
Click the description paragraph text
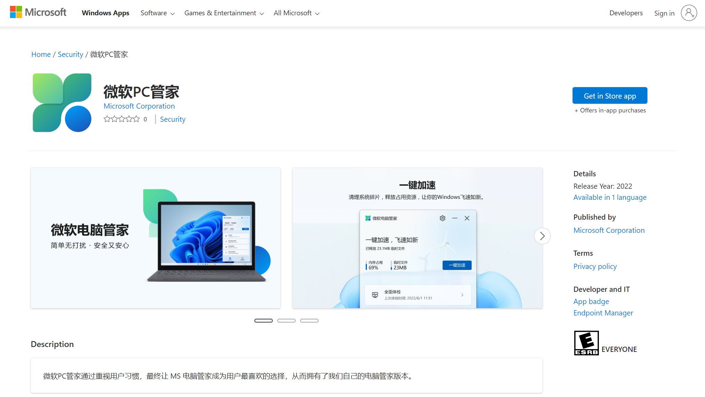click(x=229, y=376)
